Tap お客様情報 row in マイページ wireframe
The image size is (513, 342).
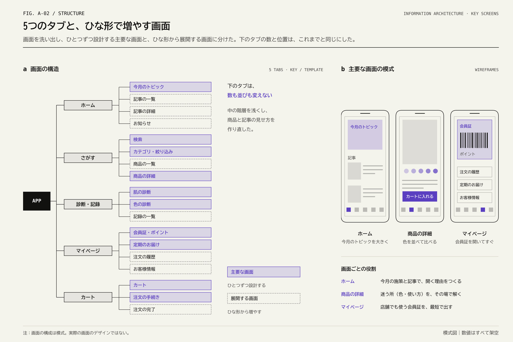tap(475, 198)
